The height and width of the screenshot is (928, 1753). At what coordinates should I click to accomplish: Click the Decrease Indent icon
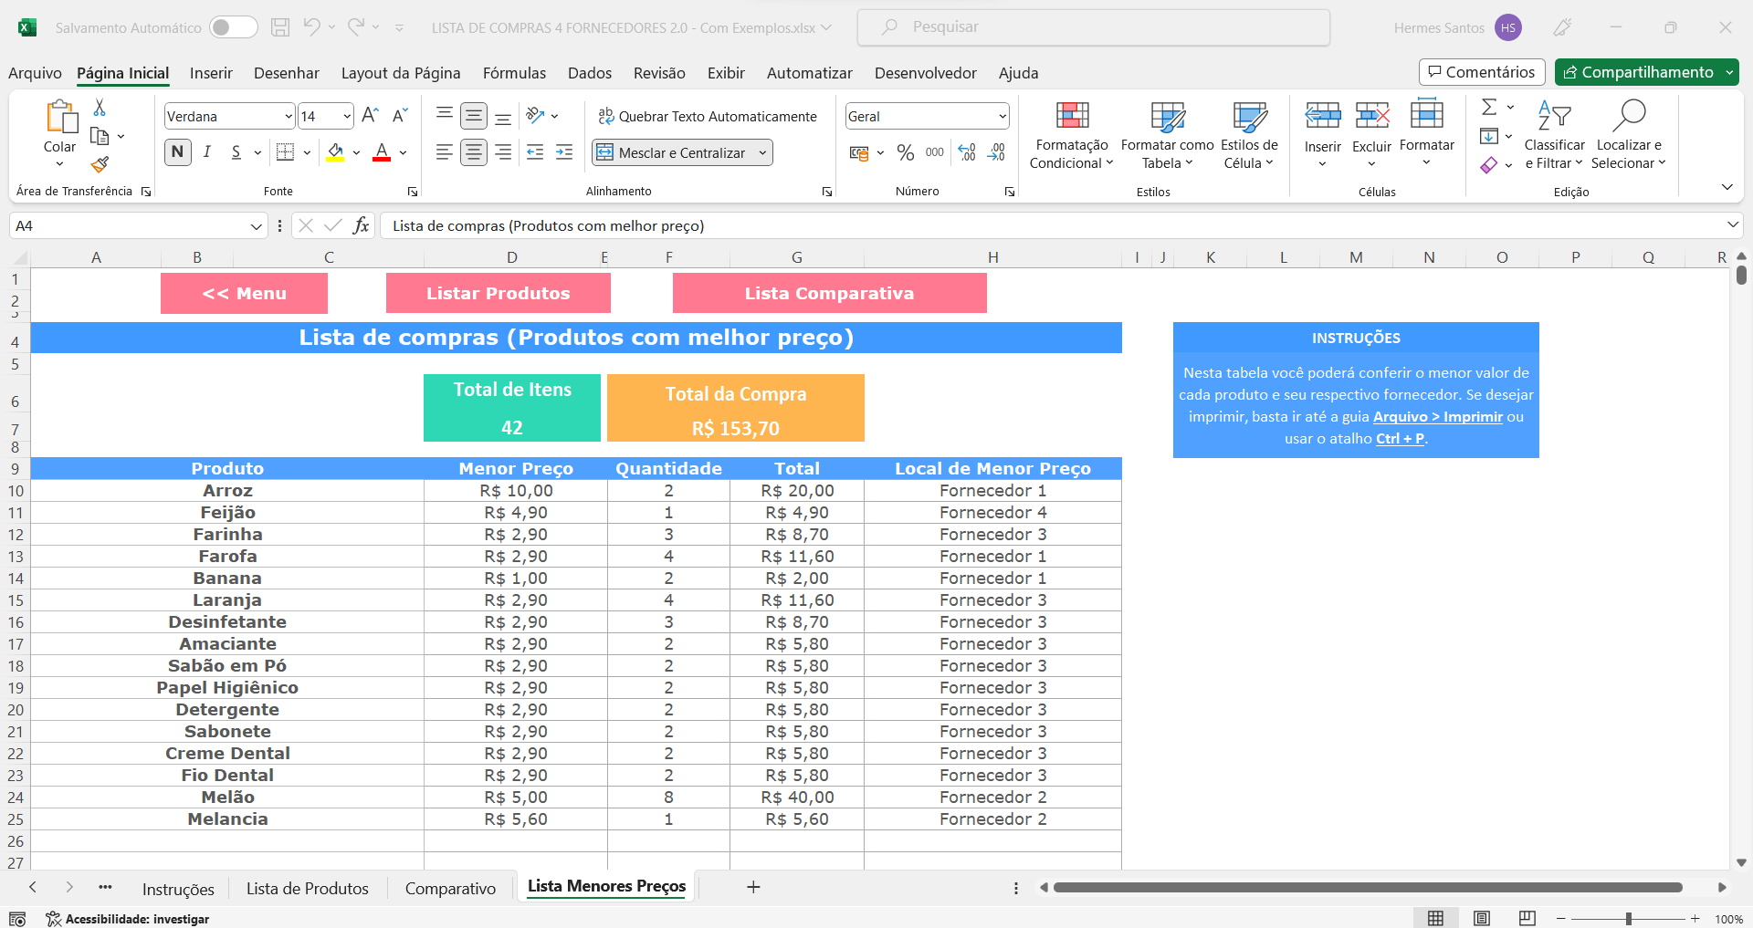click(535, 152)
